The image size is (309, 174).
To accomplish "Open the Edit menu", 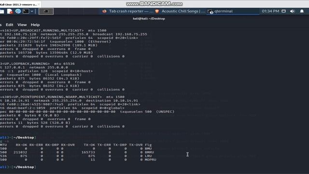I will (10, 25).
